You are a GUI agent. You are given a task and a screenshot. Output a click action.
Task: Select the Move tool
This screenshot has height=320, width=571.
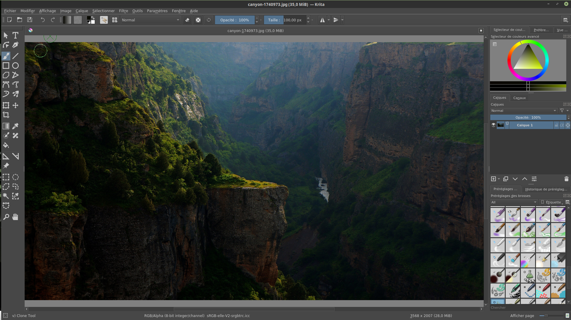click(15, 105)
